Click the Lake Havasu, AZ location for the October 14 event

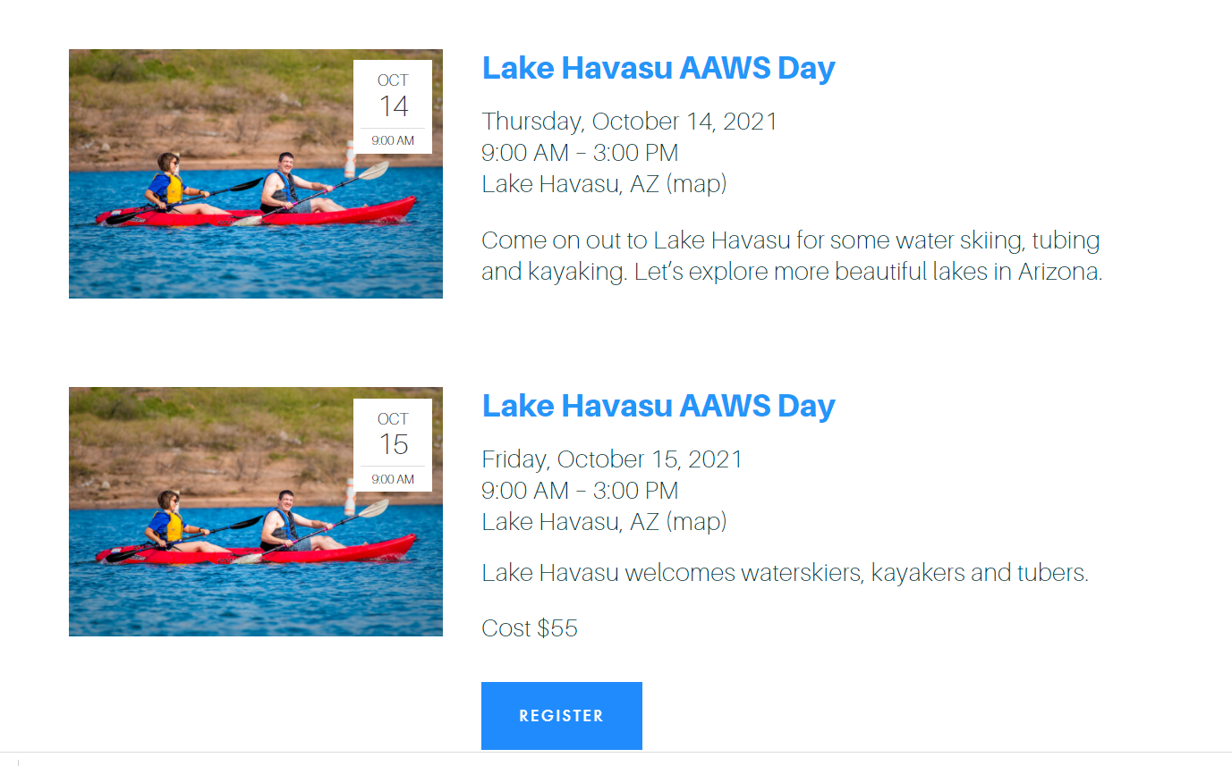click(x=571, y=184)
